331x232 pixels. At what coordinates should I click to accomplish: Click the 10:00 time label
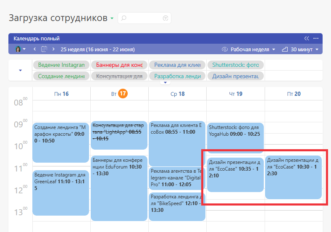tap(21, 145)
